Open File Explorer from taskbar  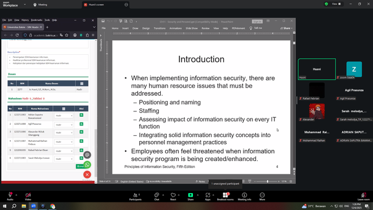[24, 206]
